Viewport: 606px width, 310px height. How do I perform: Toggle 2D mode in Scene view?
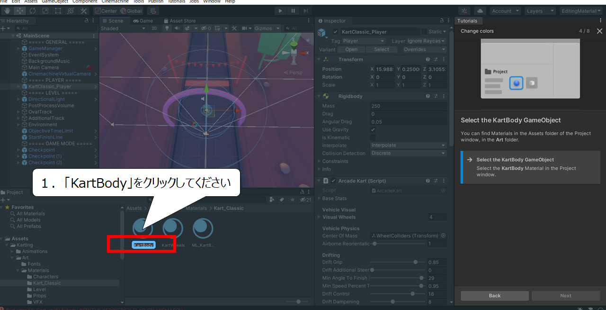coord(154,28)
